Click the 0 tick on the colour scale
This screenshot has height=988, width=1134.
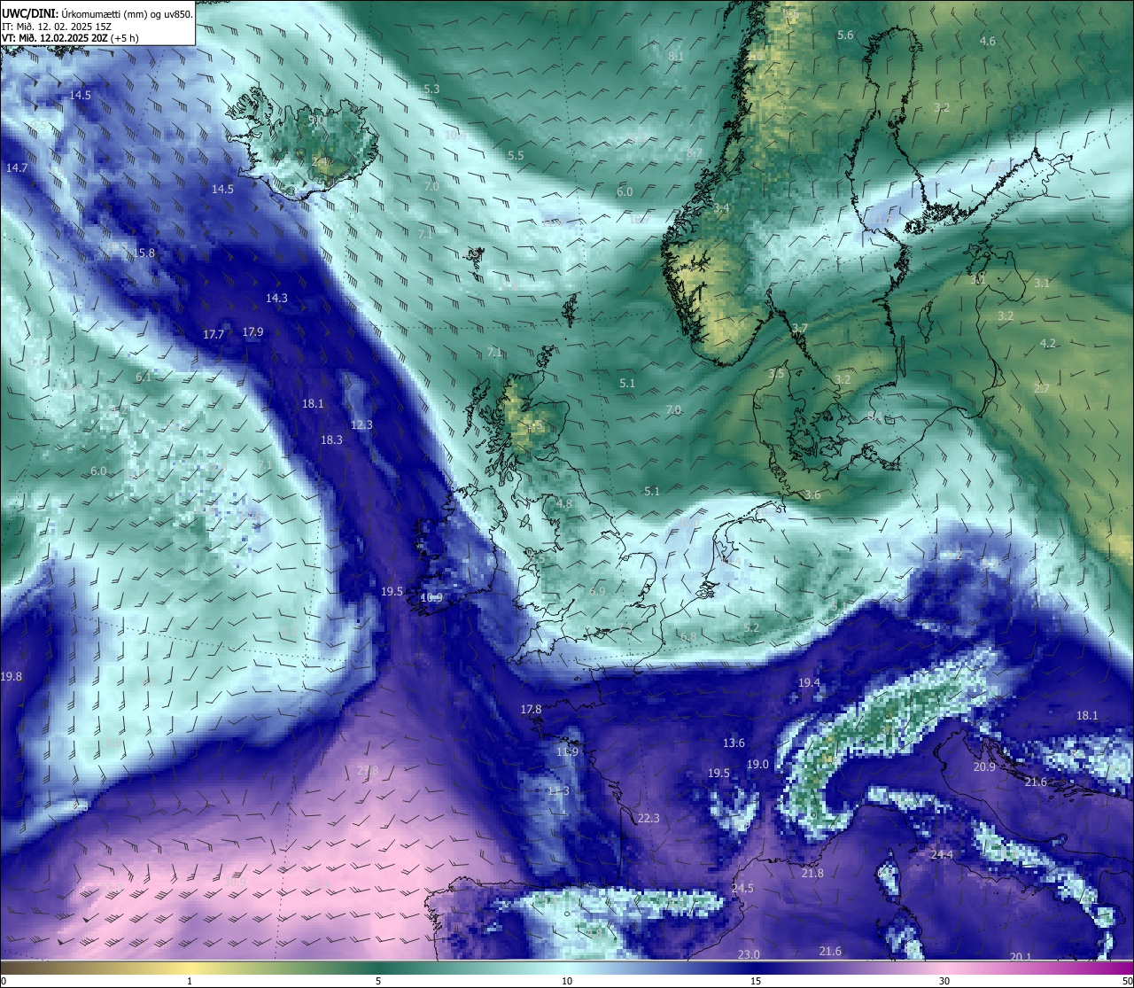click(4, 981)
